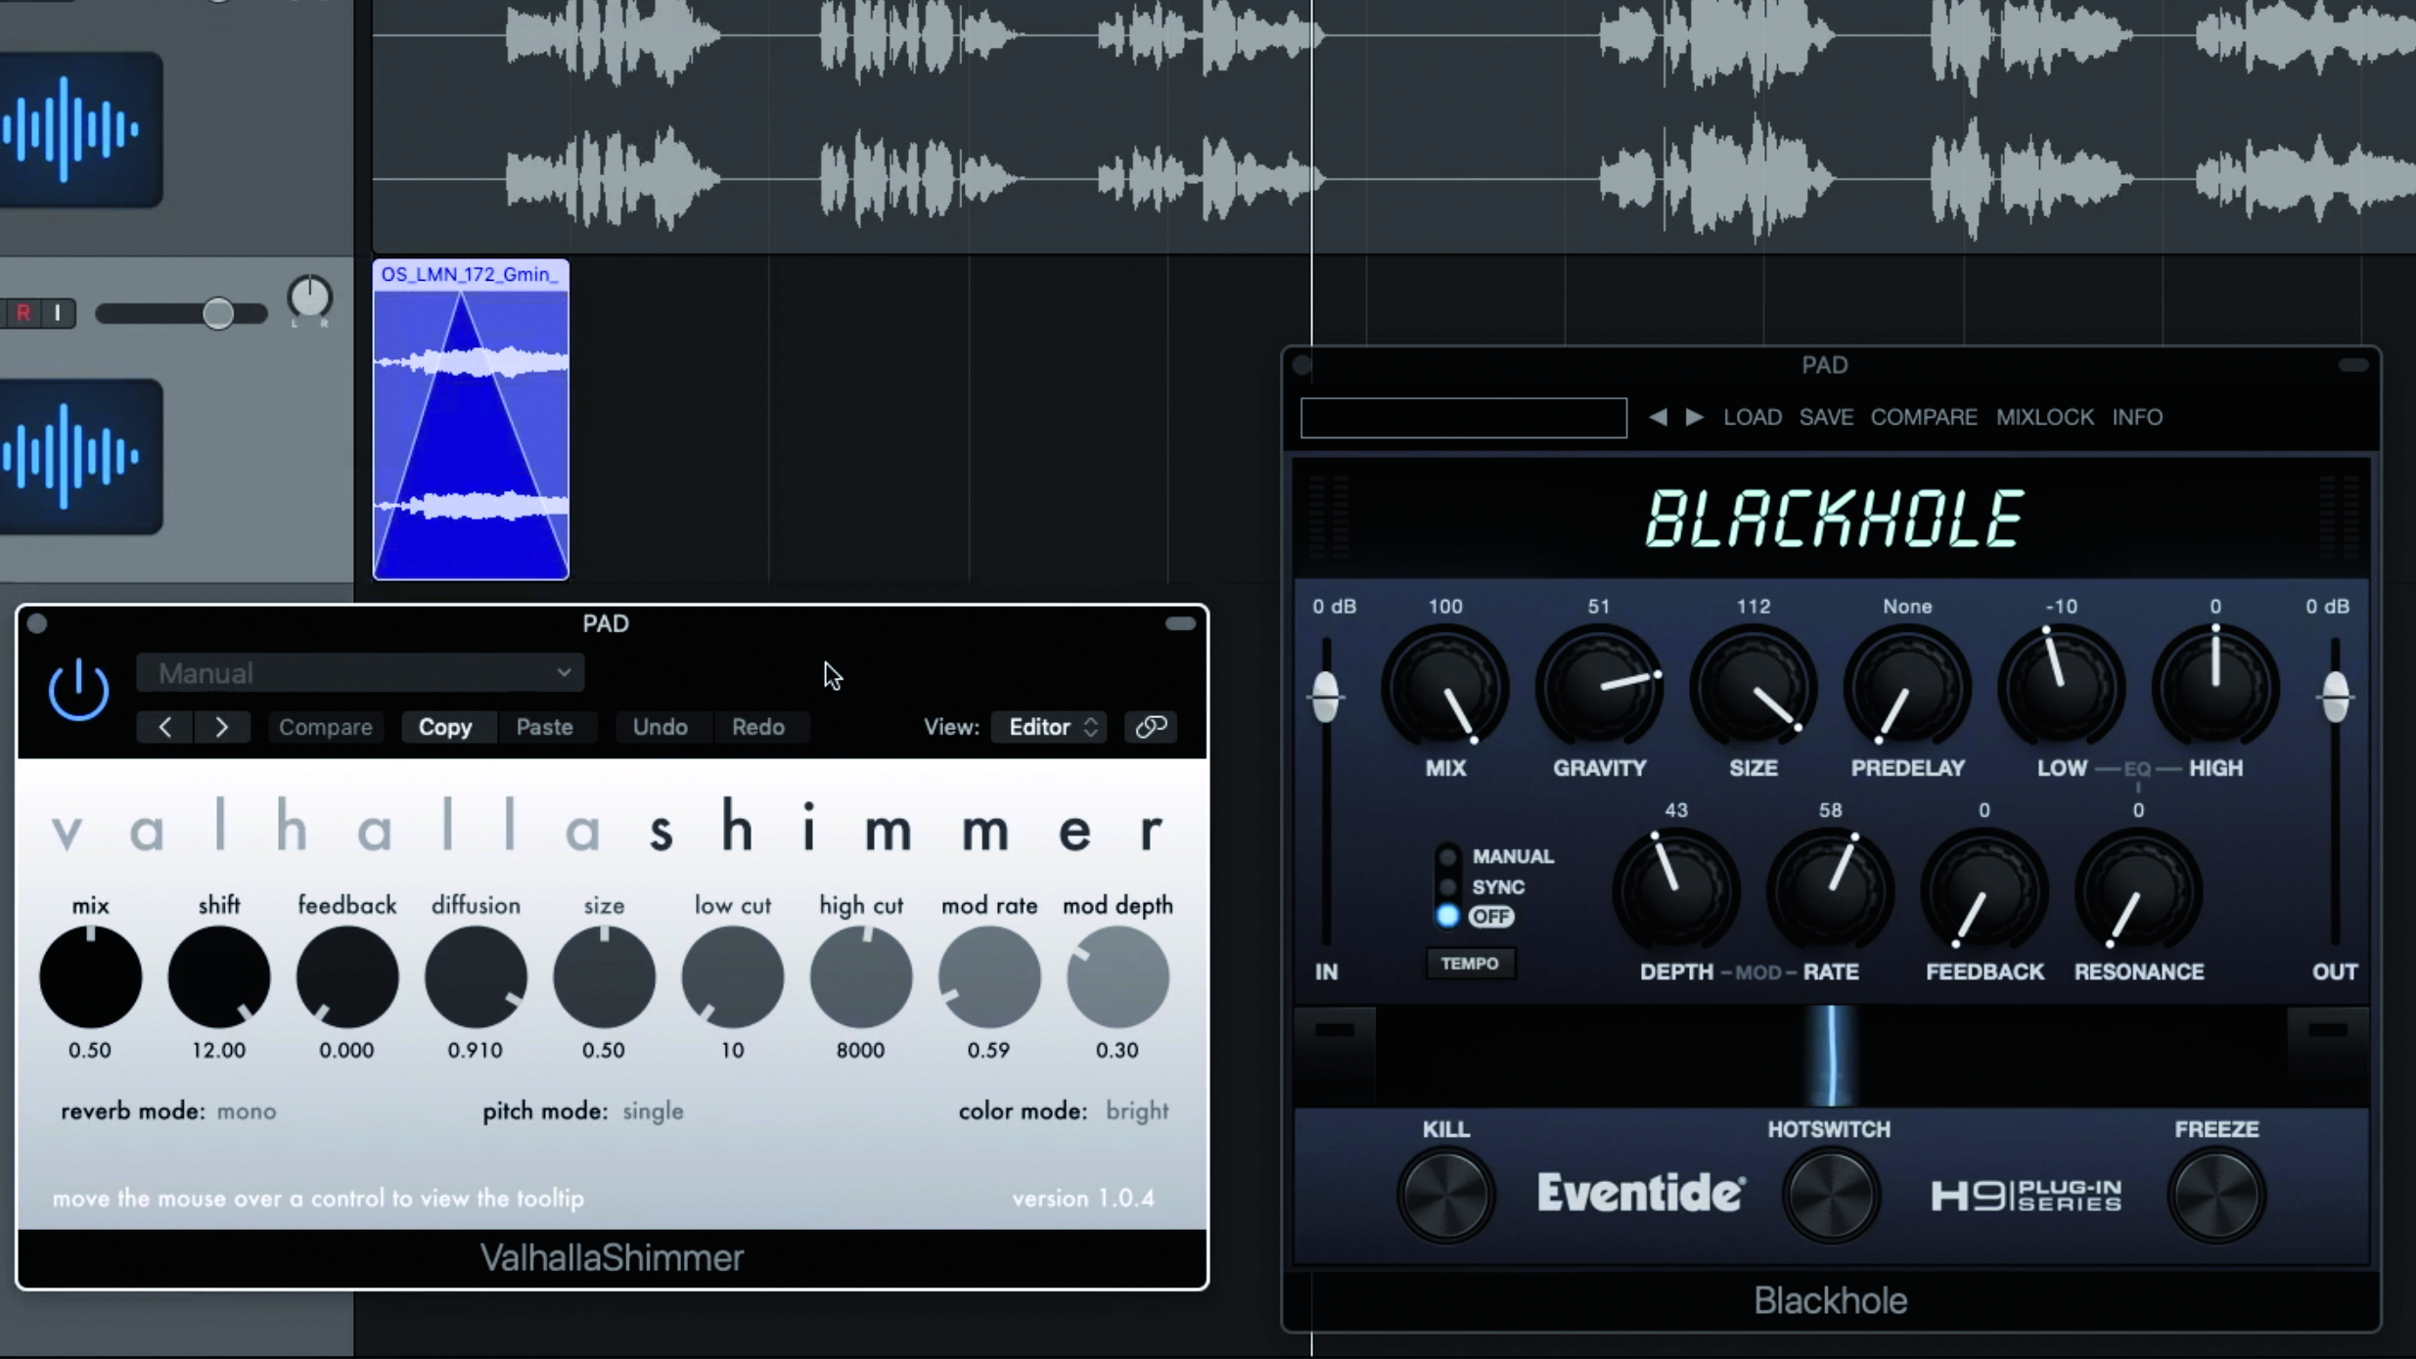Click Compare in ValhallaShimmer header
The height and width of the screenshot is (1359, 2416).
point(326,727)
